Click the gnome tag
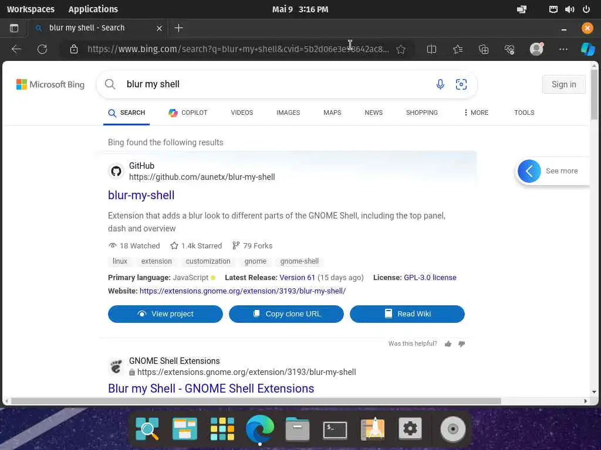Viewport: 601px width, 450px height. [255, 261]
